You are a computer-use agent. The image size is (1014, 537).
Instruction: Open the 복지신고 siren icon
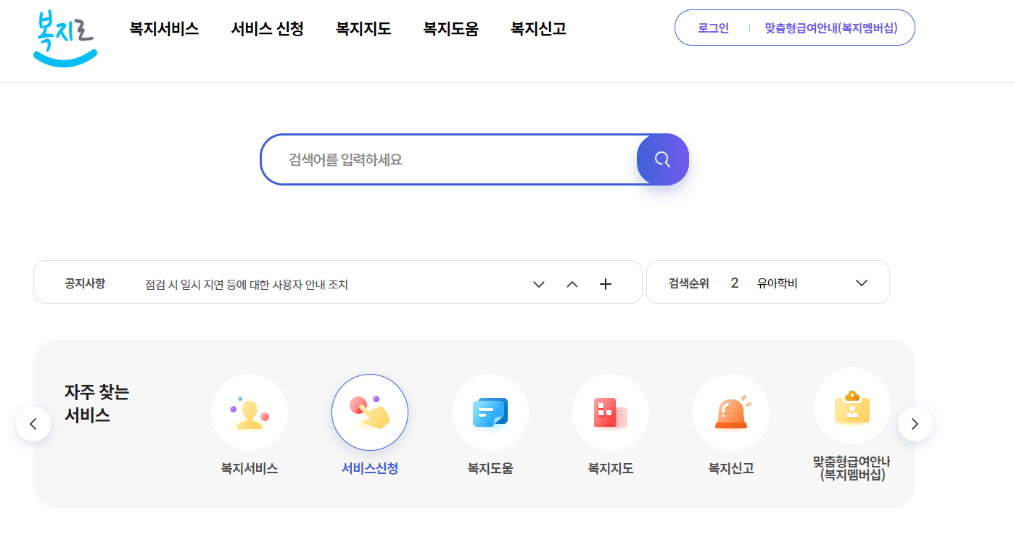(731, 412)
